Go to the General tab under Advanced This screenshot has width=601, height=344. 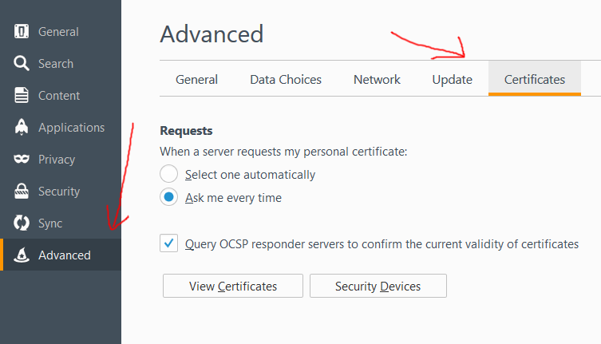(x=196, y=79)
